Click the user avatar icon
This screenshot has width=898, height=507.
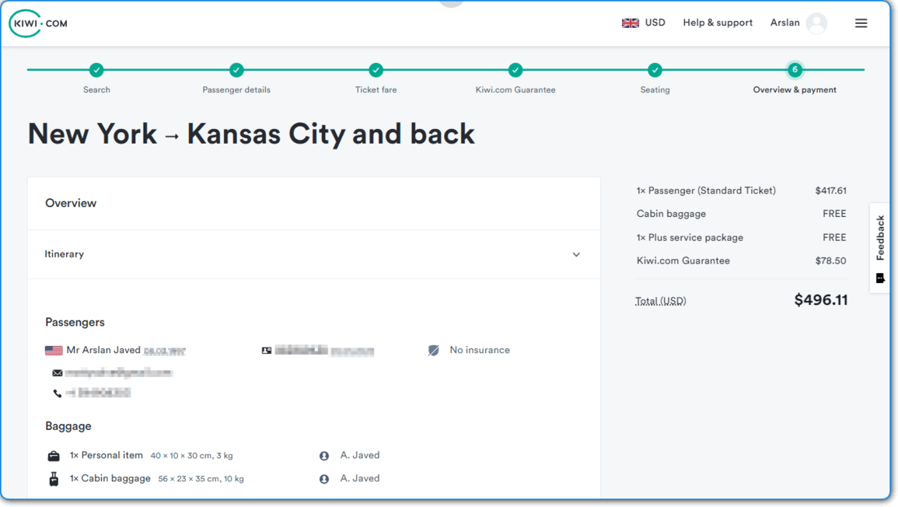(x=816, y=23)
